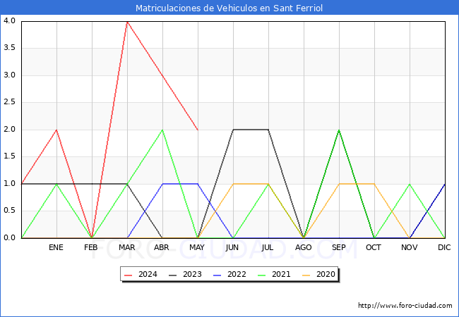Click the chart title 'Matriculaciones de Vehiculos en Sant Ferriol'

(x=229, y=8)
